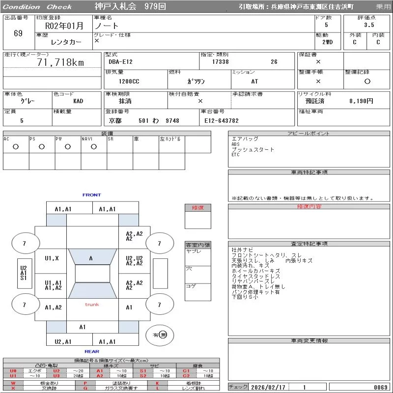Select the roof rectangle in car diagram

pyautogui.click(x=92, y=274)
